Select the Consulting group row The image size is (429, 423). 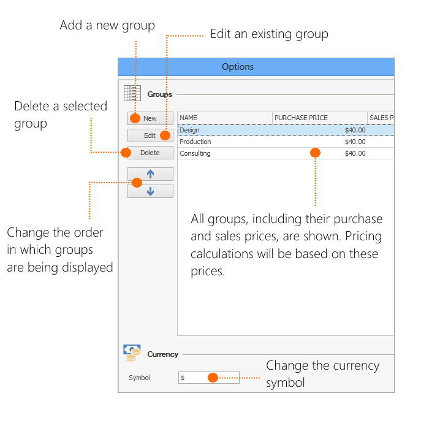pos(286,153)
